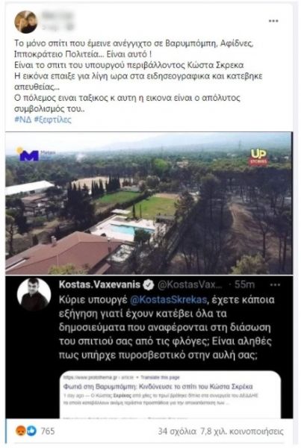Click the Translate this page link
The width and height of the screenshot is (301, 448).
(160, 377)
